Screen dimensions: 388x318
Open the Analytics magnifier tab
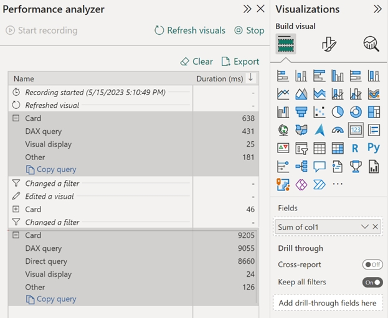(371, 44)
